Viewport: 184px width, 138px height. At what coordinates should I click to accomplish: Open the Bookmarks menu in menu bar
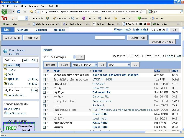[33, 6]
